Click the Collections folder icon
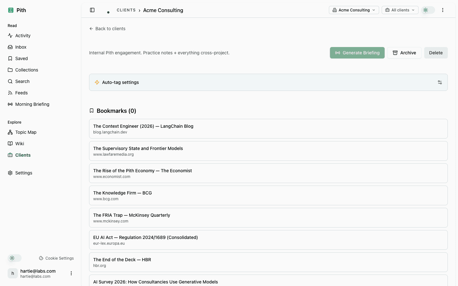This screenshot has height=286, width=458. click(10, 70)
